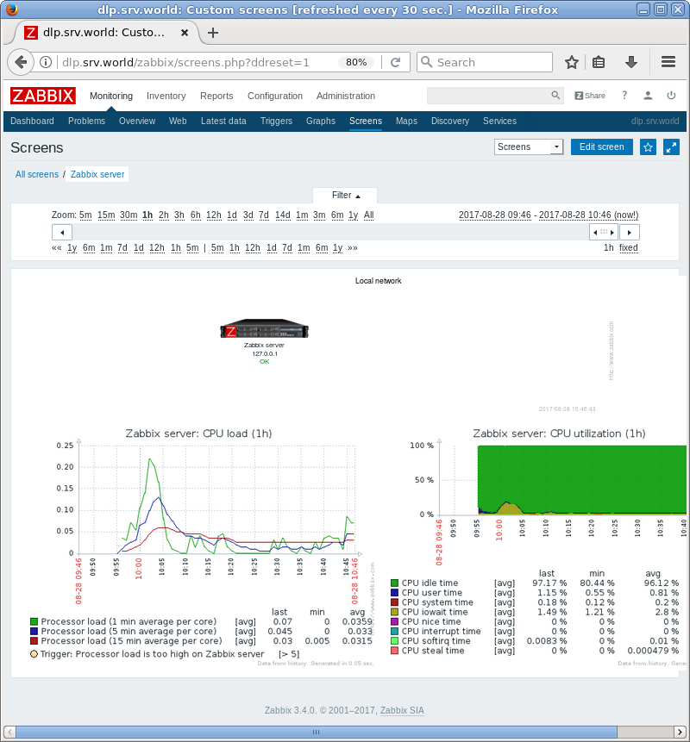Open the Graphs submenu
Screen dimensions: 690x742
pyautogui.click(x=321, y=122)
